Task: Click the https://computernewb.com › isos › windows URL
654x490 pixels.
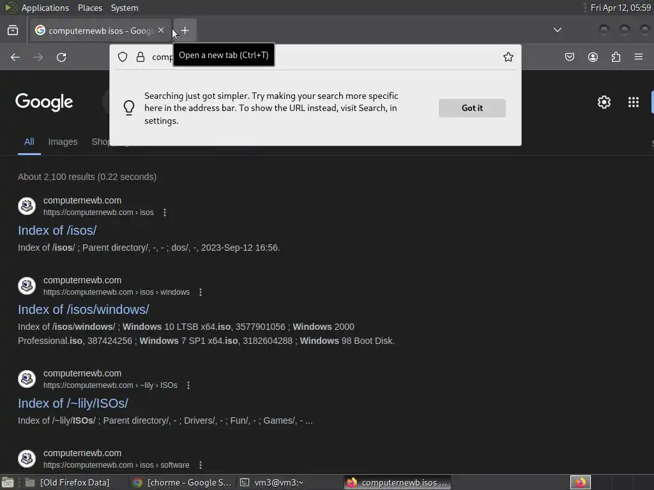Action: (116, 292)
